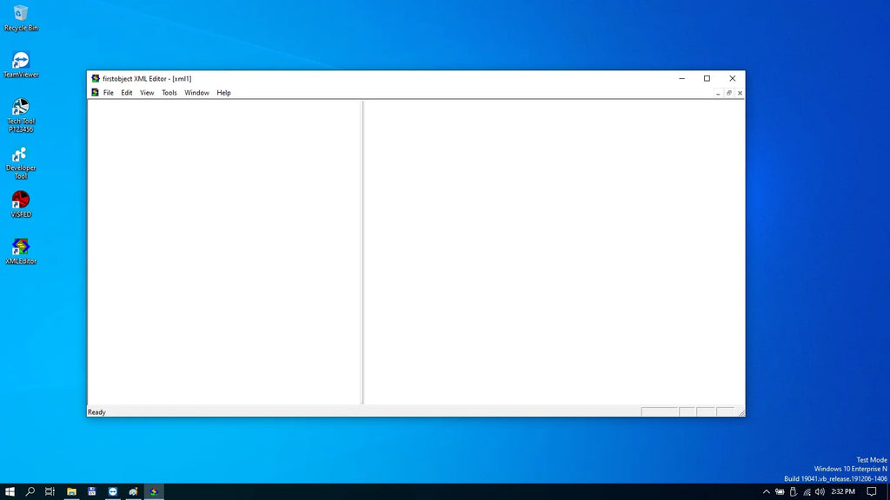Click the XML text editing pane
890x500 pixels.
point(554,253)
